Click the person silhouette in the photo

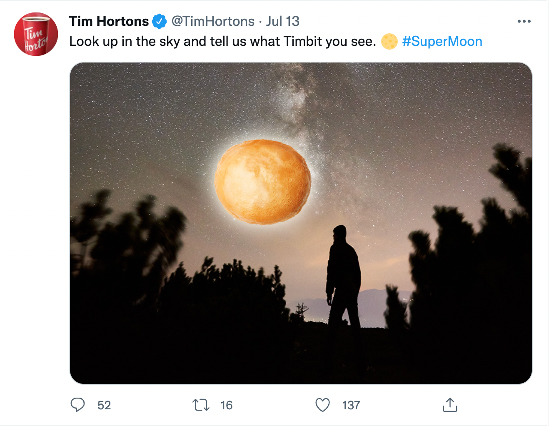[x=343, y=277]
